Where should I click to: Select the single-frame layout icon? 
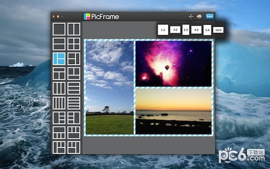pyautogui.click(x=59, y=29)
